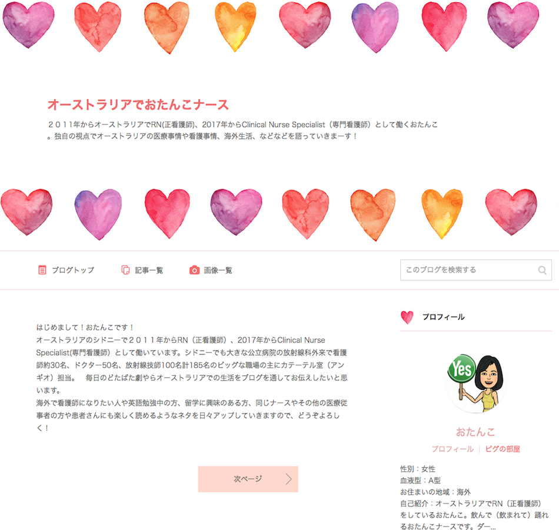Open the blog title オーストラリアでおたんこナース
Image resolution: width=559 pixels, height=530 pixels.
point(138,105)
